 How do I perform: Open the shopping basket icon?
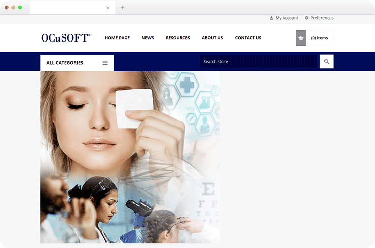coord(301,38)
